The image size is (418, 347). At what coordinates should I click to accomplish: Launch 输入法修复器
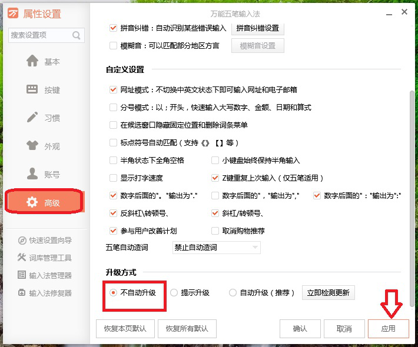pyautogui.click(x=45, y=293)
